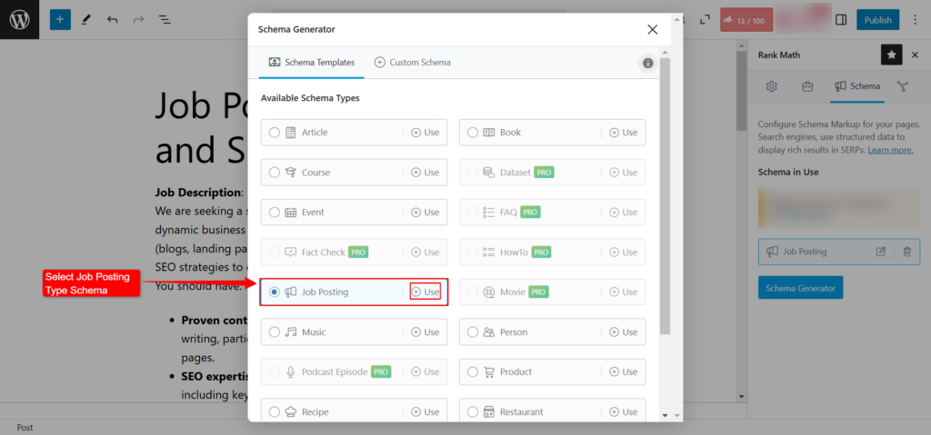Click Use for Book schema
The height and width of the screenshot is (435, 931).
pos(624,133)
